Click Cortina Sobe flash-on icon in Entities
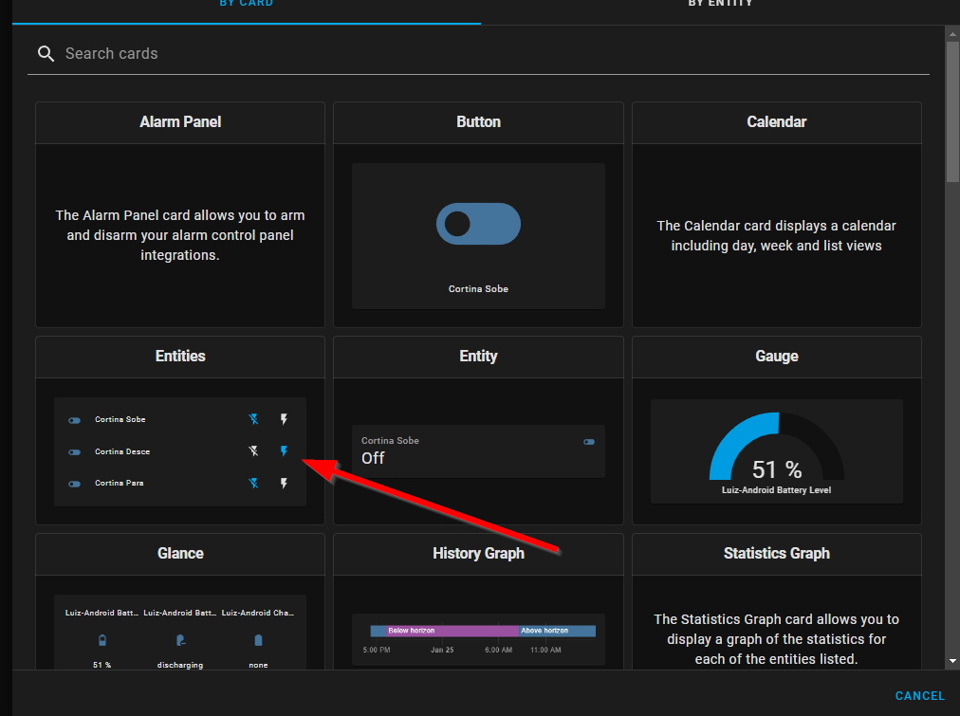The height and width of the screenshot is (716, 960). [x=284, y=419]
